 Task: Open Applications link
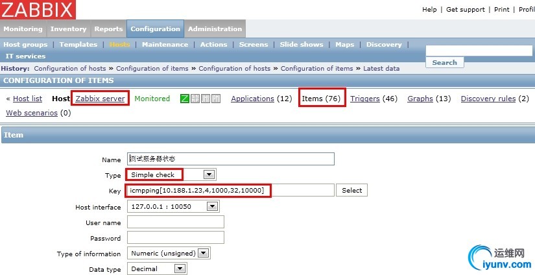pos(252,99)
